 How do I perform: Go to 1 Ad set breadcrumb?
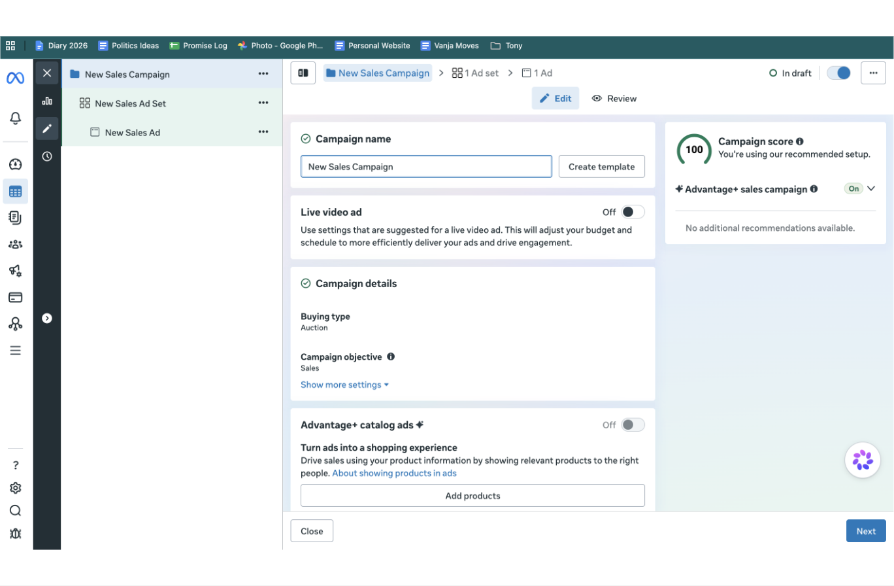tap(475, 73)
